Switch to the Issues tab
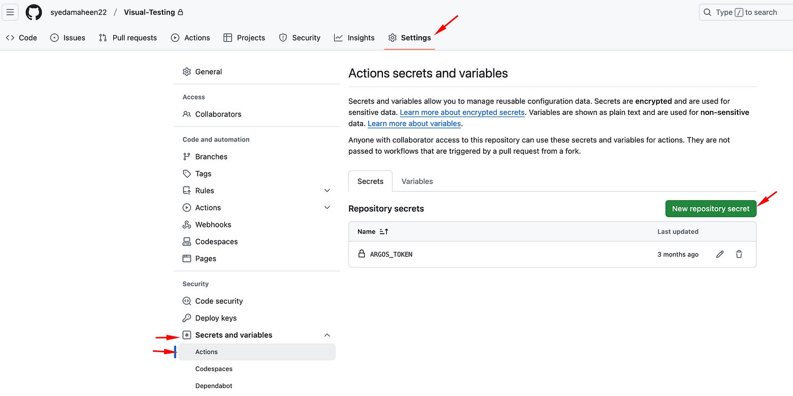793x396 pixels. (x=67, y=38)
